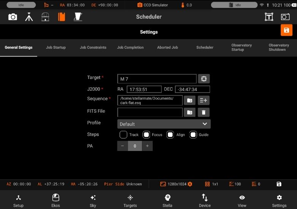Click the Wi-Fi status icon
The width and height of the screenshot is (297, 209).
coord(262,5)
